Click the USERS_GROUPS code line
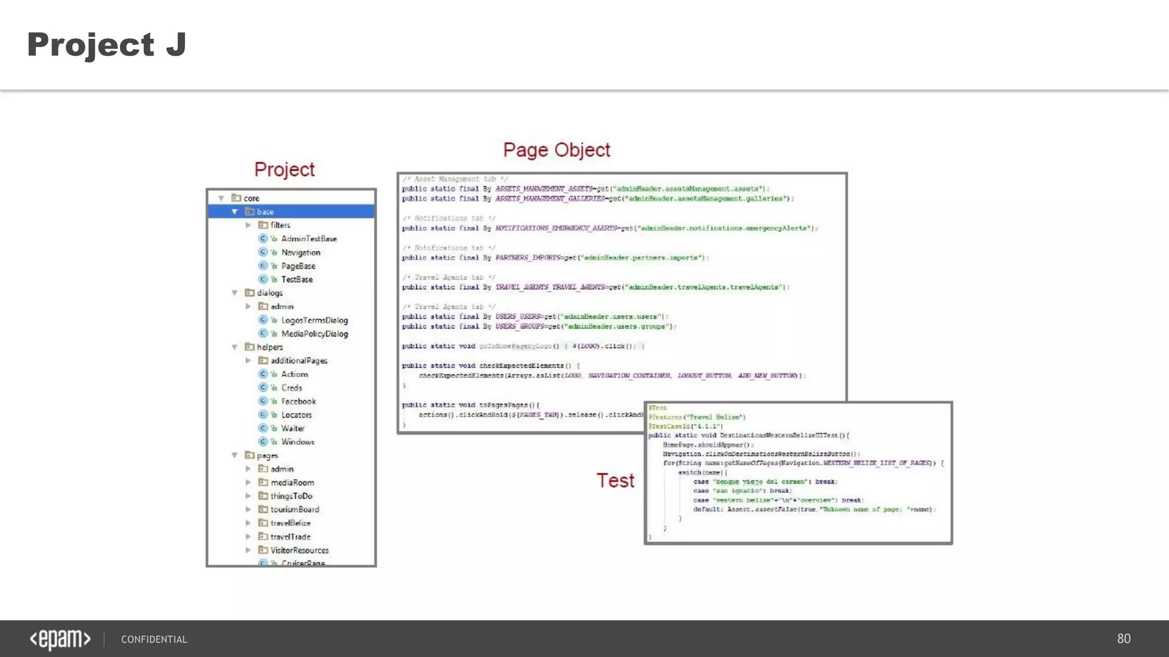The width and height of the screenshot is (1169, 657). tap(539, 327)
